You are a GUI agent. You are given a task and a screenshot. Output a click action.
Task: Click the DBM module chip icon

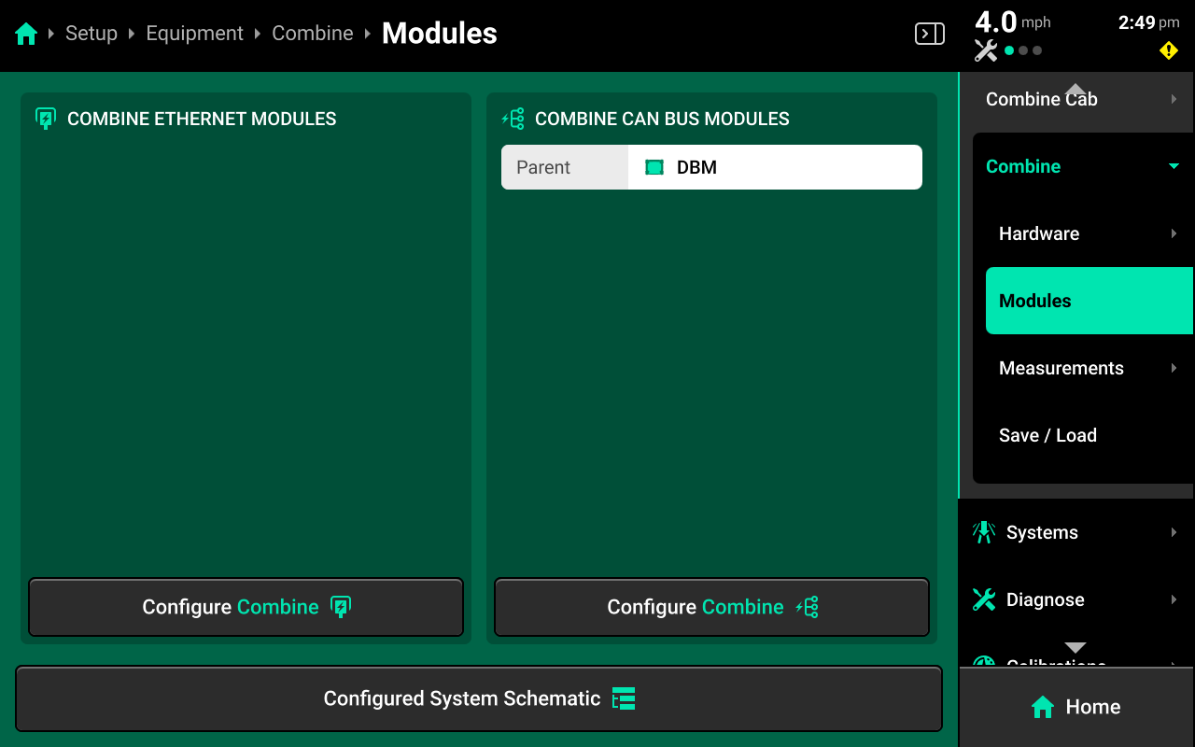pyautogui.click(x=654, y=167)
